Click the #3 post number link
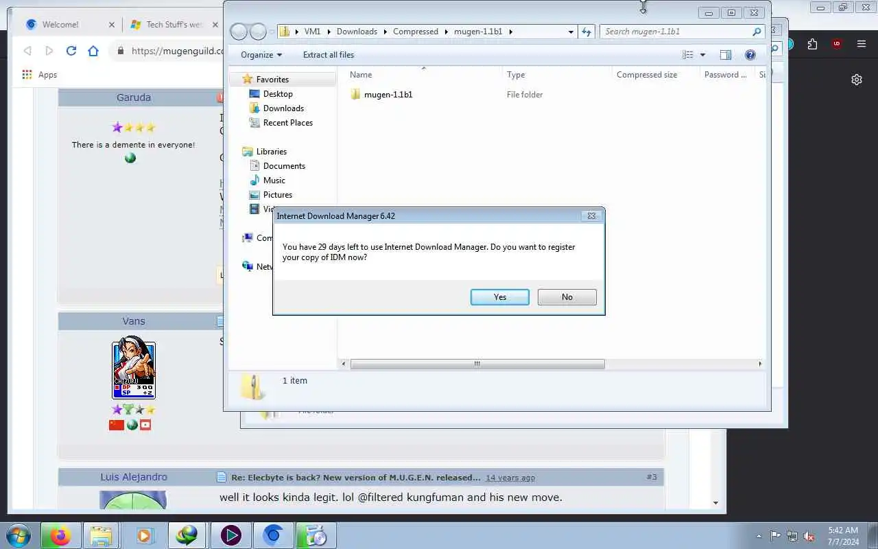The image size is (878, 549). 651,477
